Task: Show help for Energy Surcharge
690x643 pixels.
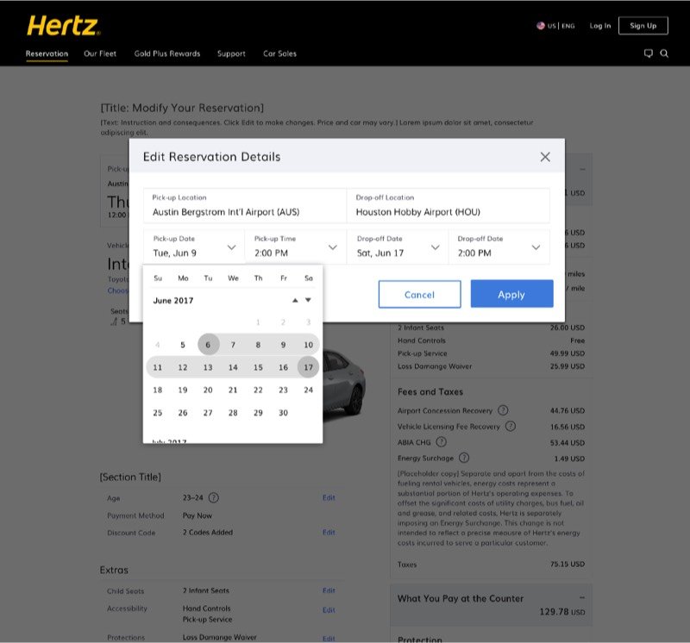Action: click(464, 458)
